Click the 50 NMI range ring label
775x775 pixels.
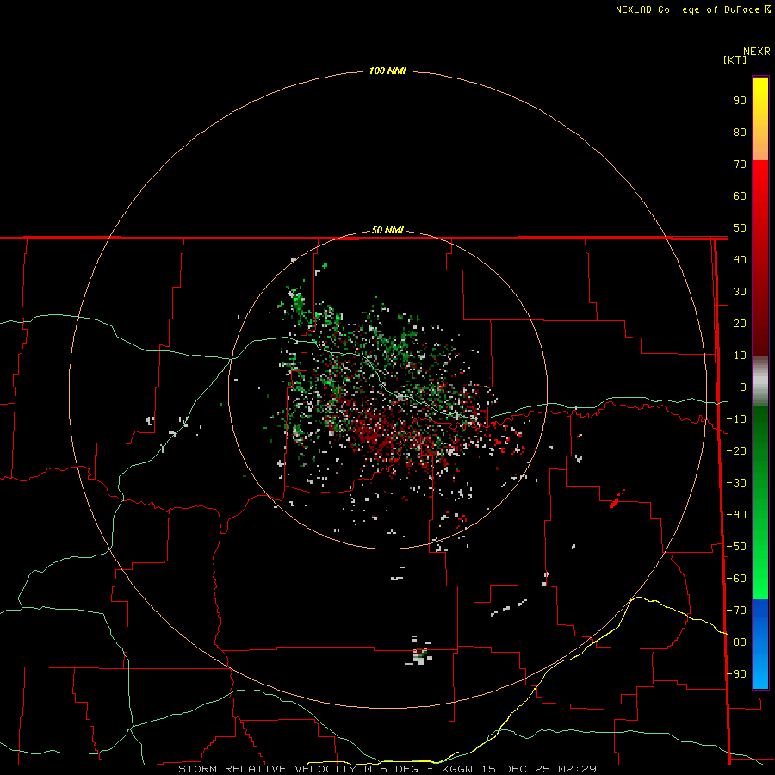click(x=387, y=230)
